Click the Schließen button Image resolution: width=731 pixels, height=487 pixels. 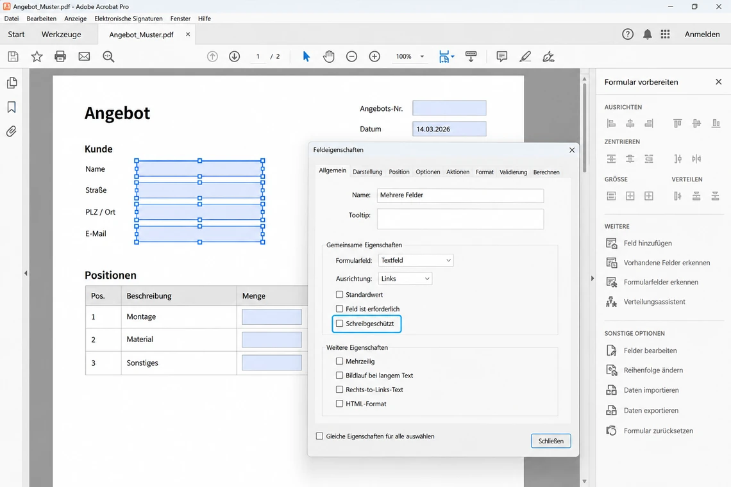551,441
